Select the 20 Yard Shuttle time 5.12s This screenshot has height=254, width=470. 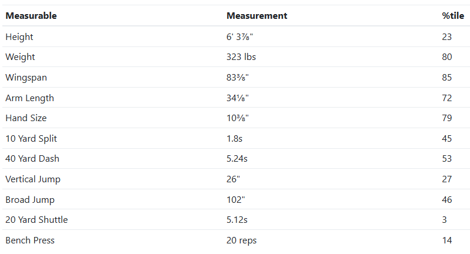tap(238, 220)
